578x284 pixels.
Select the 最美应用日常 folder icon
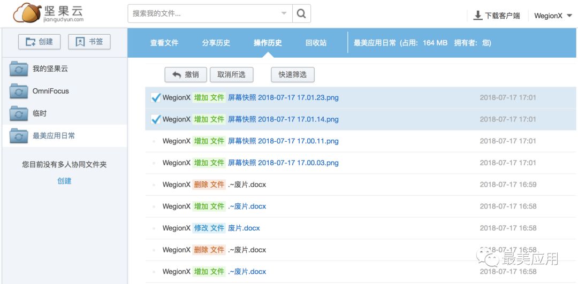point(18,135)
